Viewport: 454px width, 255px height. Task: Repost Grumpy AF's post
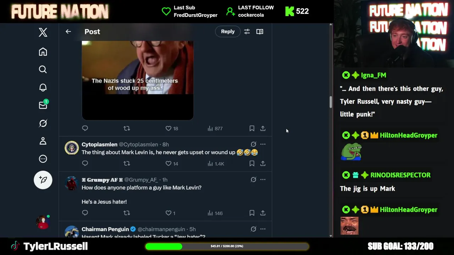127,213
